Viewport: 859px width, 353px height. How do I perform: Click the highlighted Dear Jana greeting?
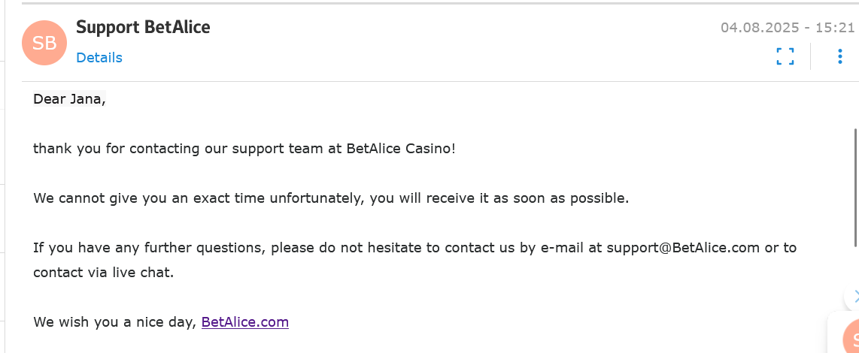click(x=69, y=99)
